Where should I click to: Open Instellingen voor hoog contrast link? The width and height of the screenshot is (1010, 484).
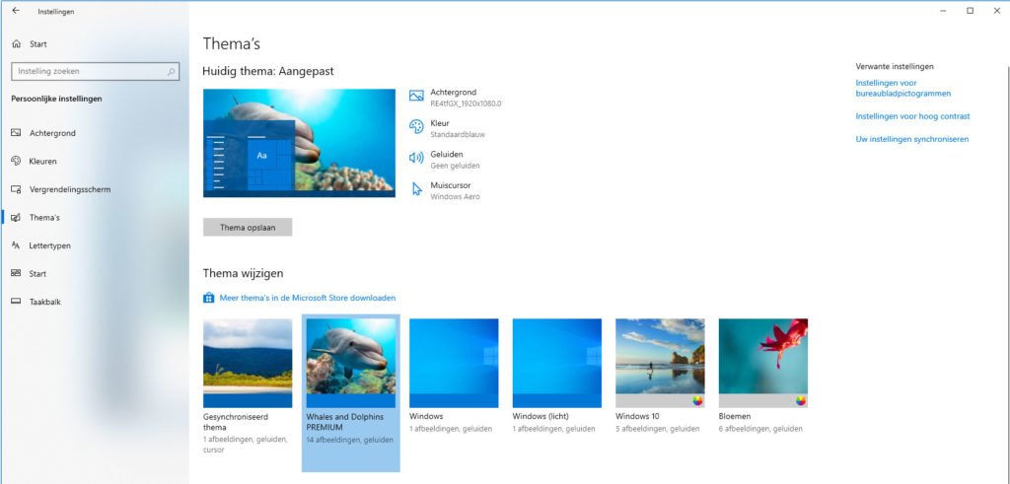(x=912, y=116)
